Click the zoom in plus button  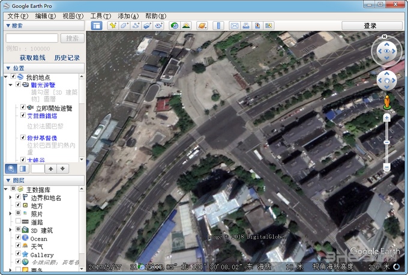(x=386, y=118)
